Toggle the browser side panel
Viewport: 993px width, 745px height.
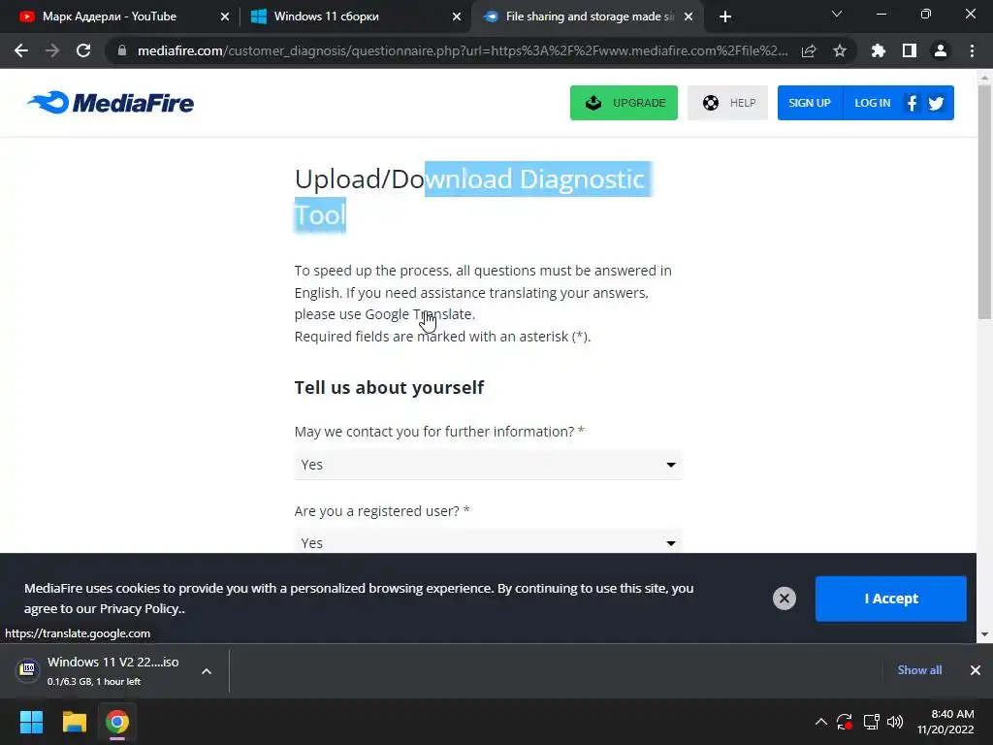910,50
